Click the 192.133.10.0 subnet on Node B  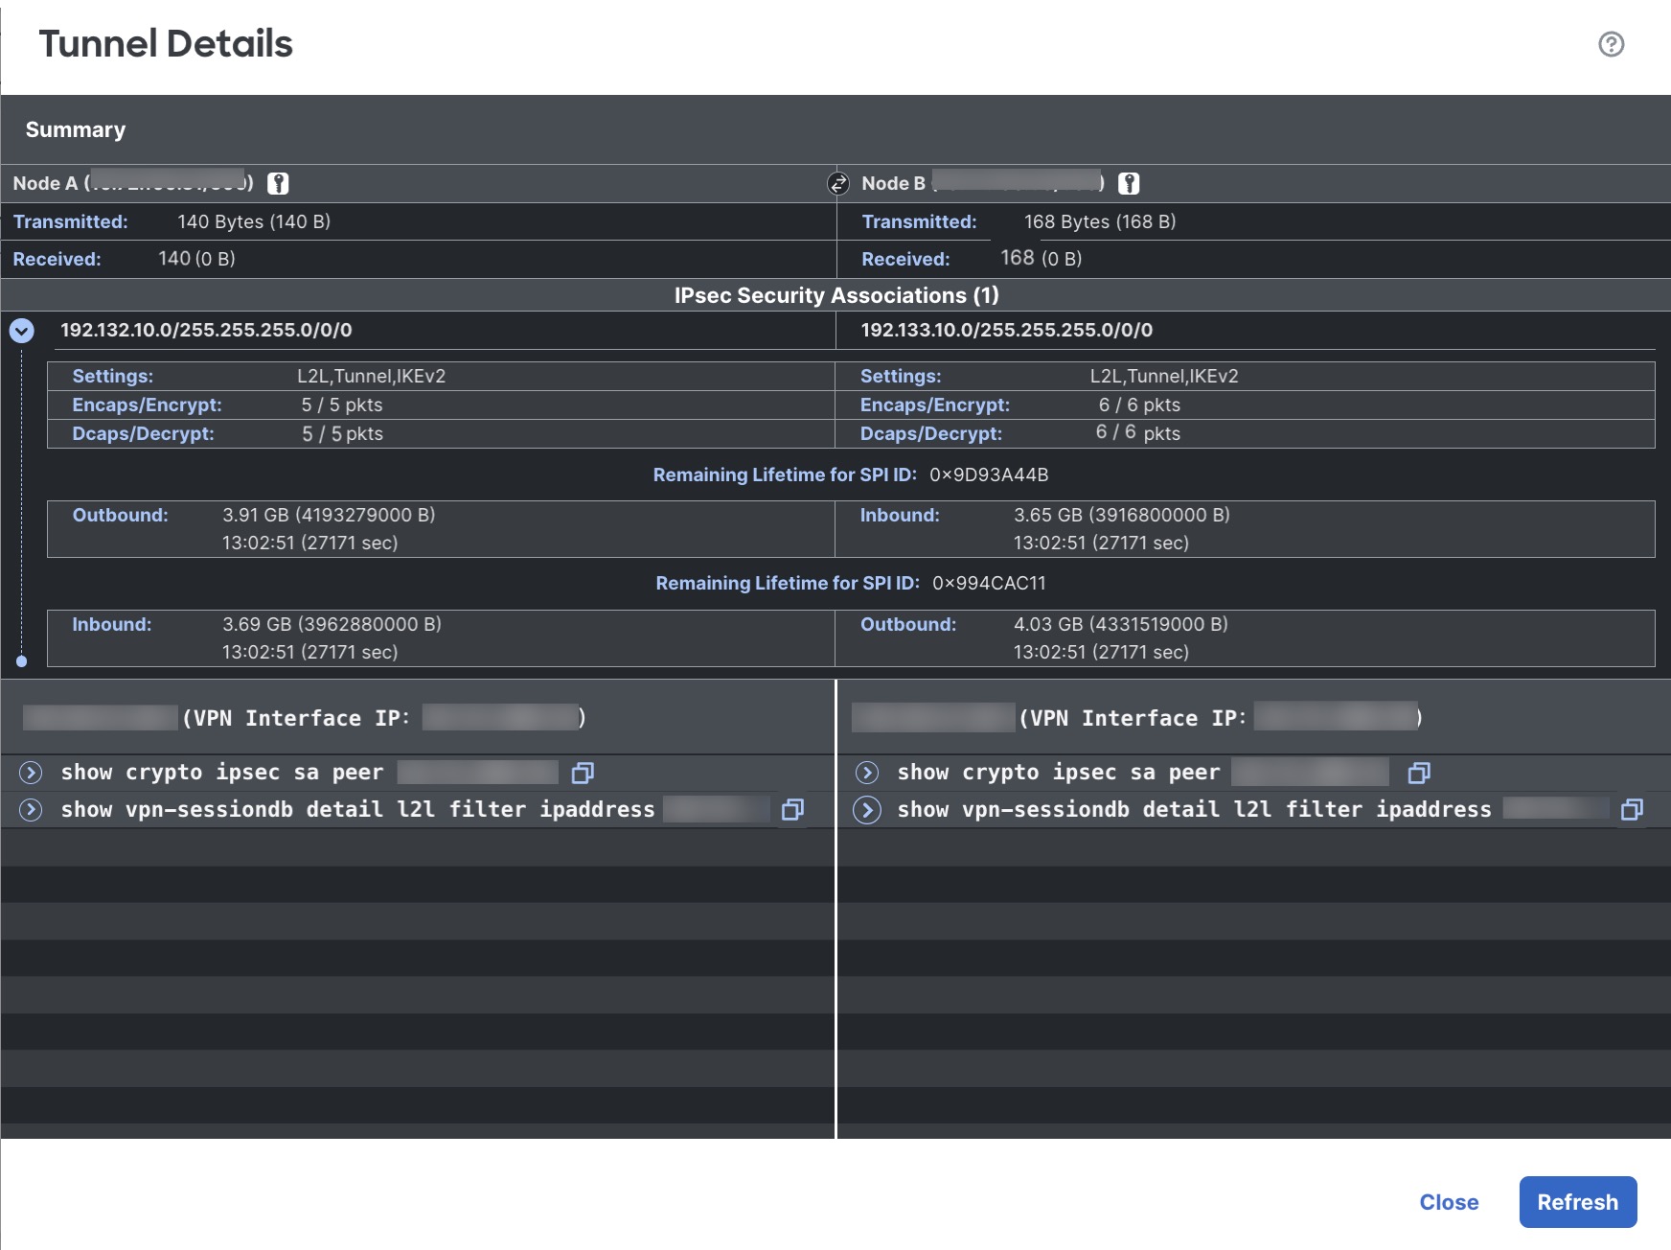[x=1006, y=330]
